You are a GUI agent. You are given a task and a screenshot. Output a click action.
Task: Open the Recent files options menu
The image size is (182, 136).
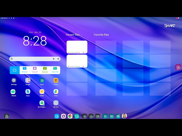(81, 35)
